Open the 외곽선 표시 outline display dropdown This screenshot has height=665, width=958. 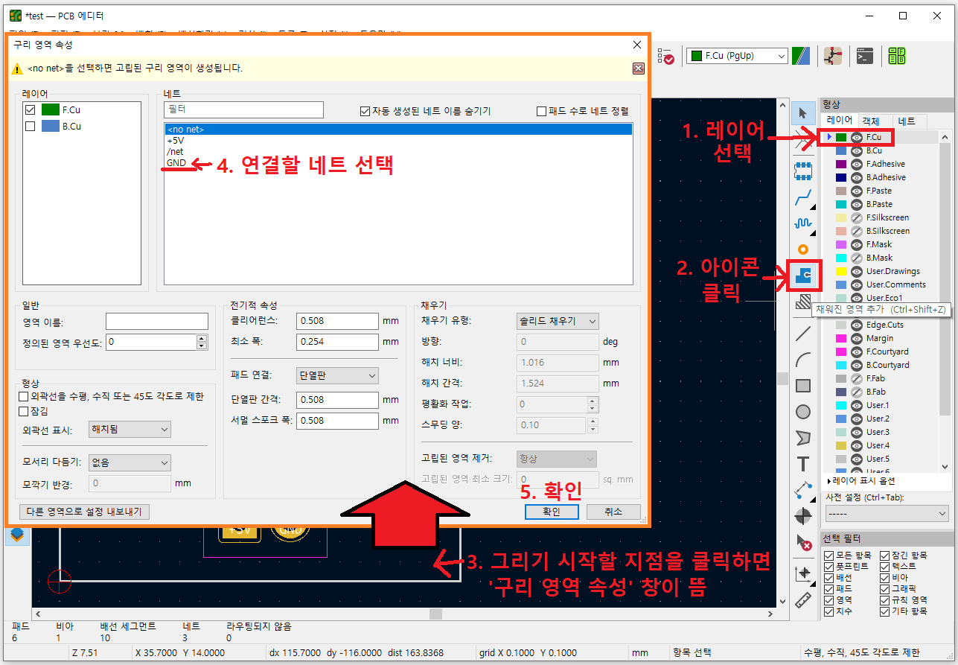[130, 430]
